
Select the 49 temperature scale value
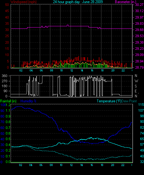142,150
